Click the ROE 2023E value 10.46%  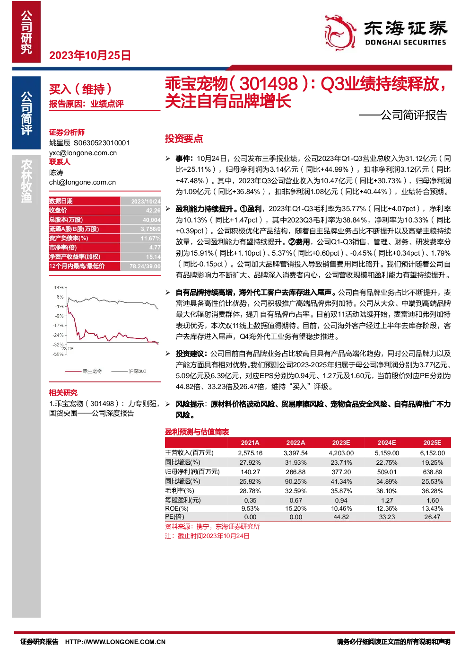pos(341,509)
